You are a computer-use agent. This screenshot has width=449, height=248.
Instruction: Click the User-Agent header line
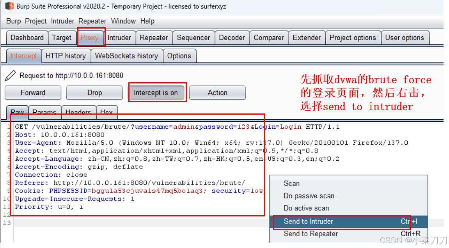[211, 143]
